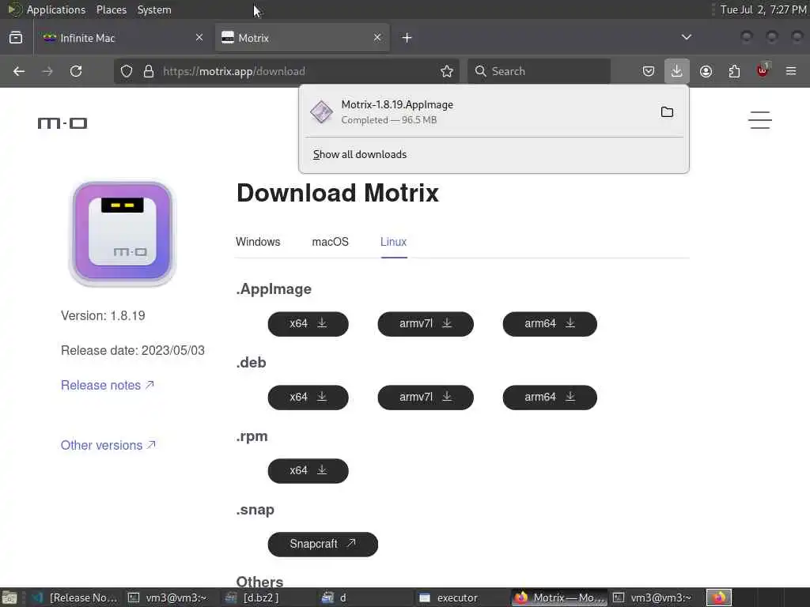Bookmark this page with the star icon
The image size is (810, 607).
coord(447,71)
